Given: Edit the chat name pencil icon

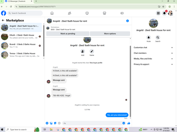Looking at the screenshot, I should [92, 51].
